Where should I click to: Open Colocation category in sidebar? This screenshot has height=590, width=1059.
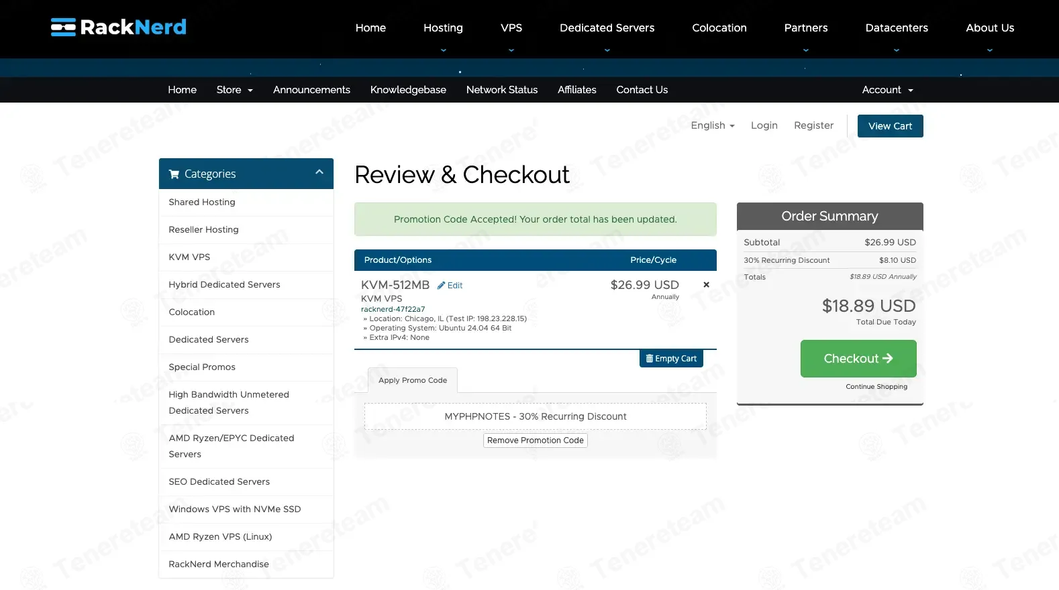(x=246, y=312)
